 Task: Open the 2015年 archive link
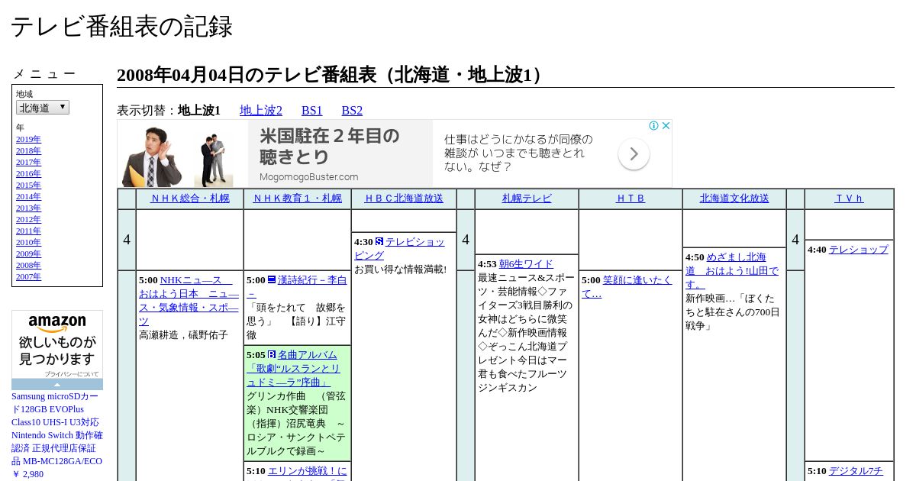click(x=28, y=186)
